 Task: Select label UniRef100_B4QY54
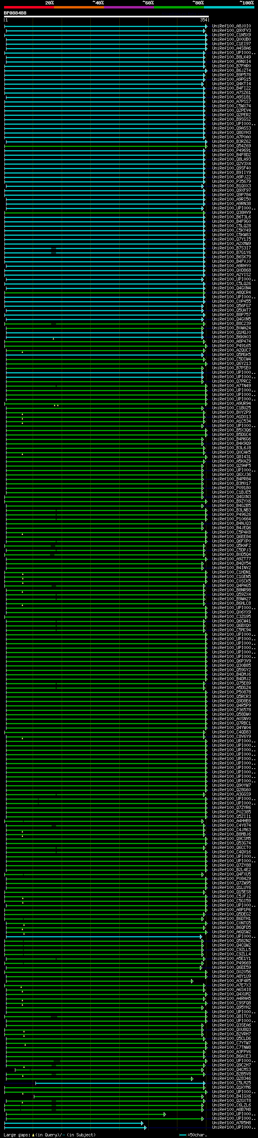[x=231, y=563]
